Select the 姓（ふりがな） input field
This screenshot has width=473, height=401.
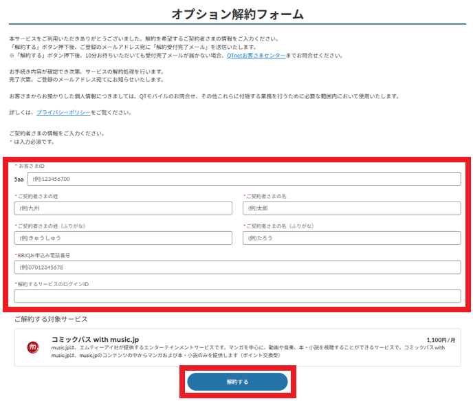point(123,238)
